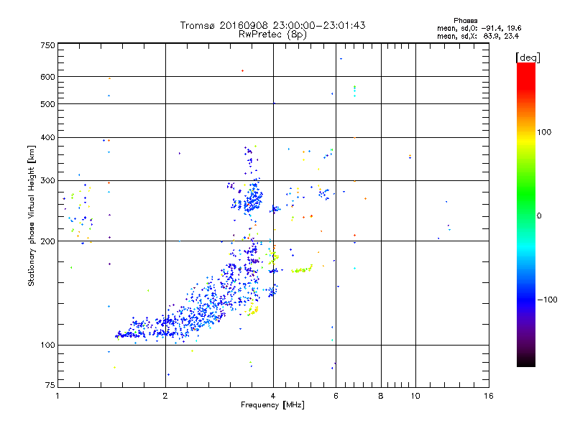575x431 pixels.
Task: Click x-axis tick label '16'
Action: point(489,396)
